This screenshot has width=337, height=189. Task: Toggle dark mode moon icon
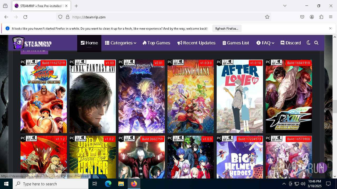coord(309,43)
